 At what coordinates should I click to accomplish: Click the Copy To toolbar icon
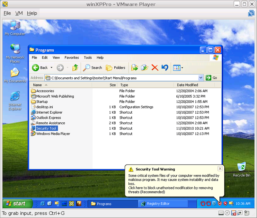[144, 68]
